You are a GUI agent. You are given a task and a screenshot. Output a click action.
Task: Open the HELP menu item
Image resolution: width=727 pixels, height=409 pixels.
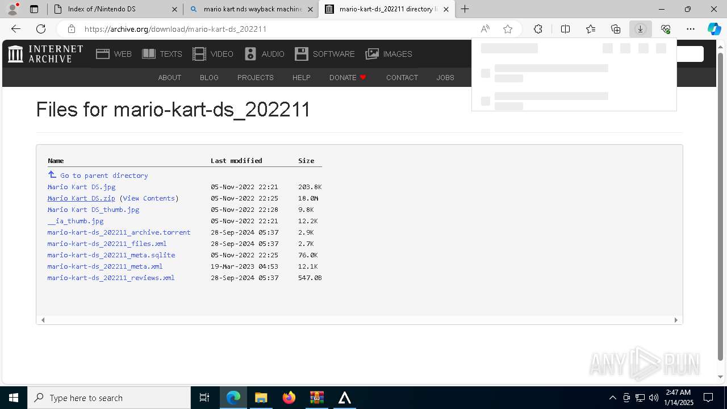[x=301, y=78]
